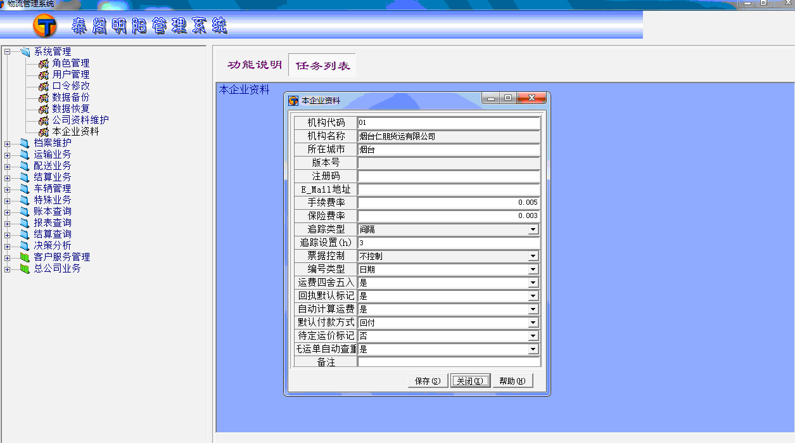Switch to the 任务列表 tab

(322, 66)
